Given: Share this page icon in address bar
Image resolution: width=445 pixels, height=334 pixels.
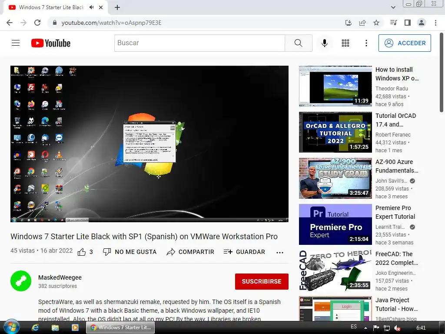Looking at the screenshot, I should coord(362,23).
